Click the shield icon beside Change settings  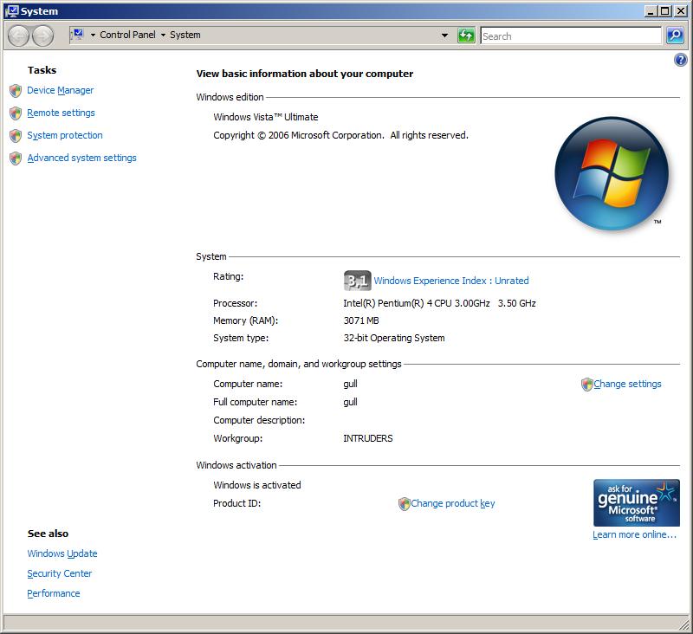click(x=586, y=385)
